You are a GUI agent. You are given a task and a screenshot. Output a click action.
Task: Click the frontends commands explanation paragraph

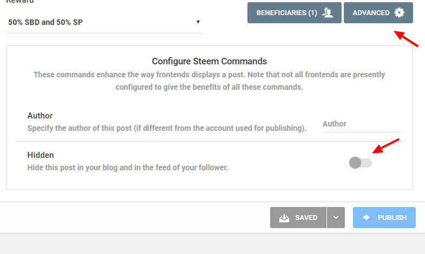pyautogui.click(x=209, y=81)
